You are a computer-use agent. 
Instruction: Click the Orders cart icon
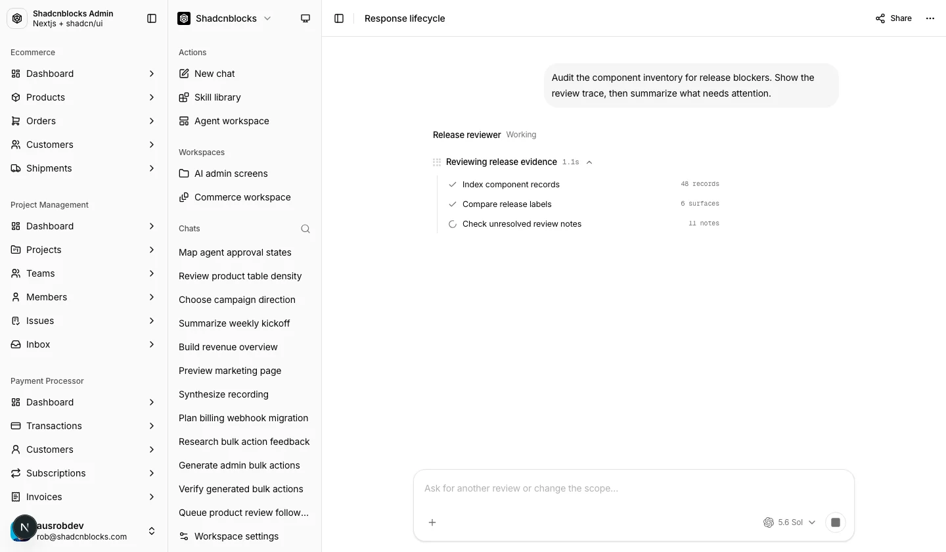pyautogui.click(x=16, y=121)
